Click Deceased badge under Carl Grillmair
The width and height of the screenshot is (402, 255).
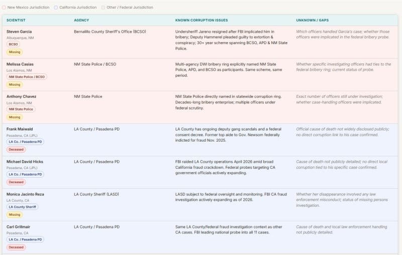(16, 247)
